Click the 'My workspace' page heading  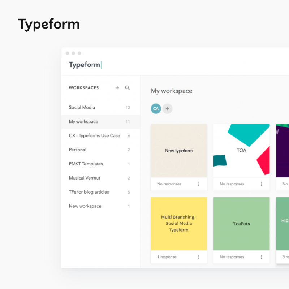172,91
